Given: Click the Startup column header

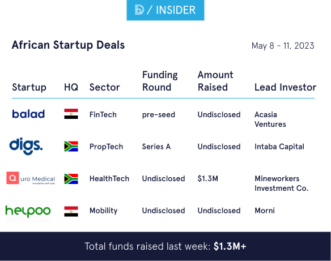Looking at the screenshot, I should [29, 87].
